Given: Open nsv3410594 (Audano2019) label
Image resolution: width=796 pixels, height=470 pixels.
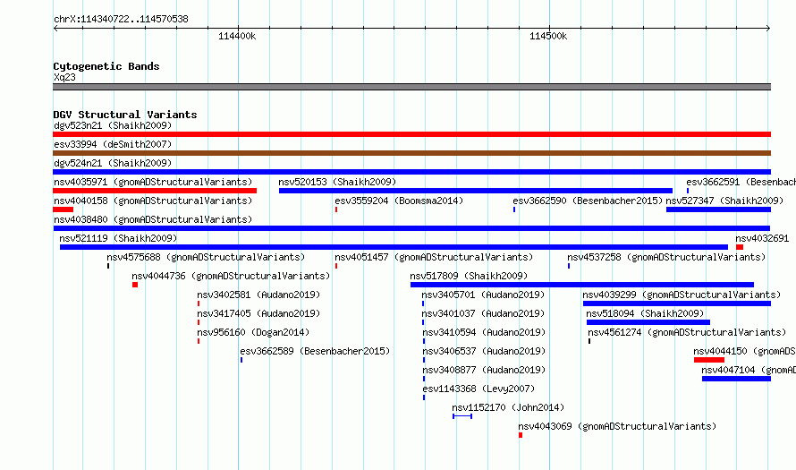Looking at the screenshot, I should 484,332.
